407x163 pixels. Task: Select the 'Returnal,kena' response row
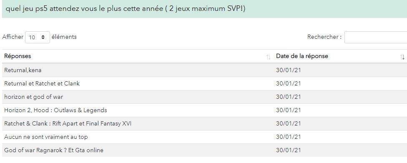point(204,70)
